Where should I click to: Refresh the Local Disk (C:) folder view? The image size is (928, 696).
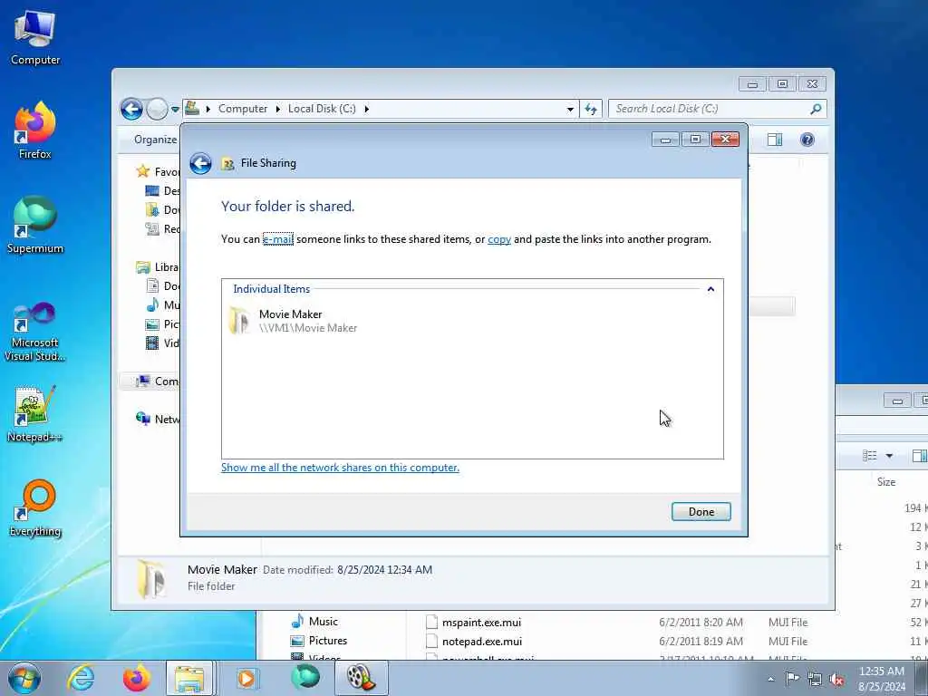[591, 109]
